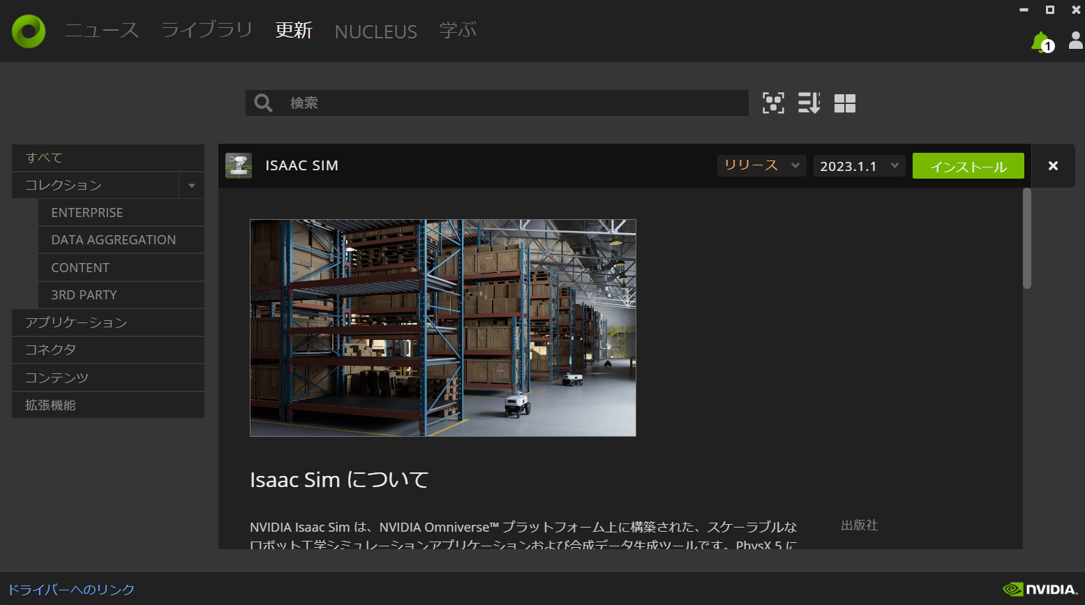Select the CONTENT collection filter
The height and width of the screenshot is (605, 1085).
pos(80,267)
